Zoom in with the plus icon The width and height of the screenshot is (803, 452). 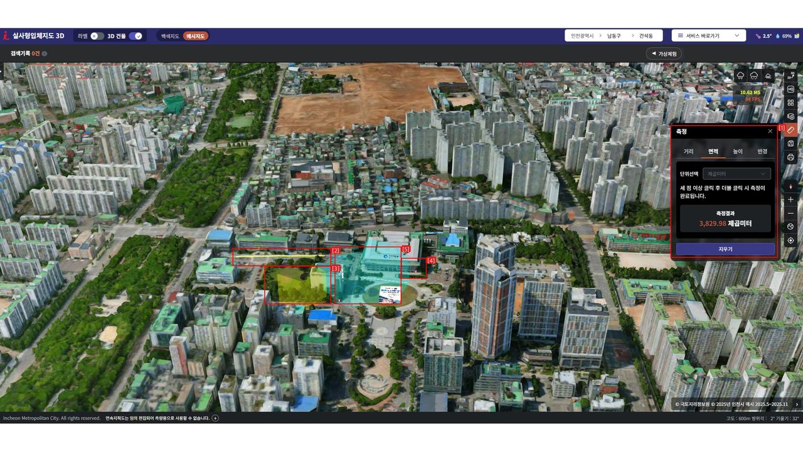coord(790,200)
